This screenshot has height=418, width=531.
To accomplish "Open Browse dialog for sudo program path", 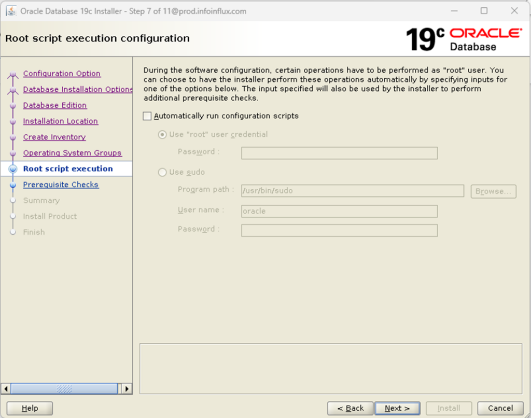I will coord(493,191).
